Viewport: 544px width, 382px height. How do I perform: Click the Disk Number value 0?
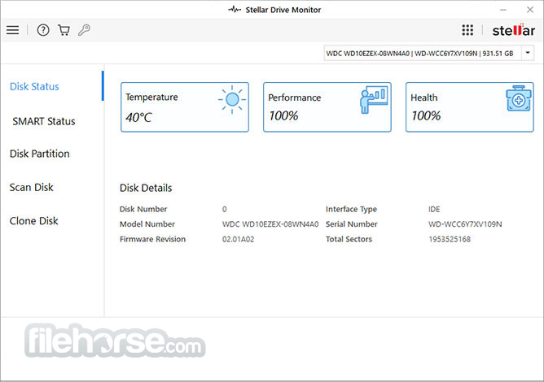[225, 209]
